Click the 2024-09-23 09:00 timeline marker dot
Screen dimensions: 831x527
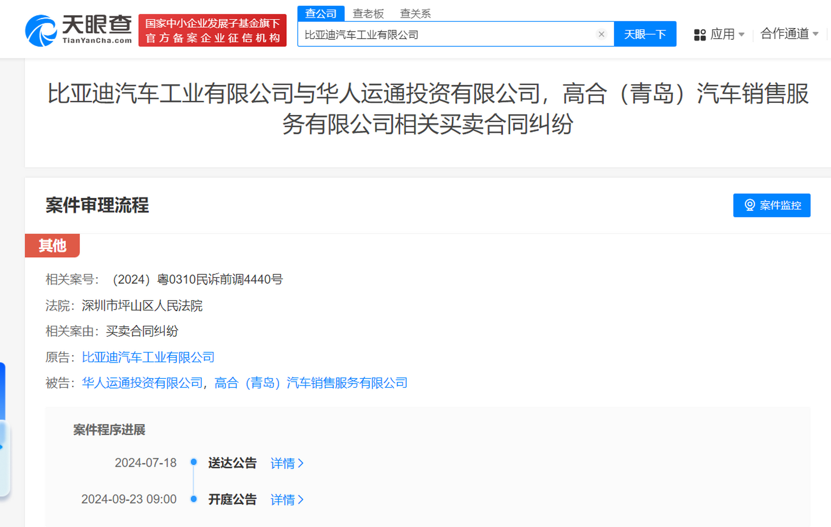pos(193,499)
